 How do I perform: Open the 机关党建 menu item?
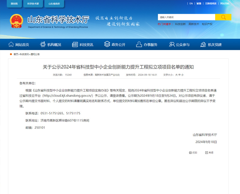point(215,45)
